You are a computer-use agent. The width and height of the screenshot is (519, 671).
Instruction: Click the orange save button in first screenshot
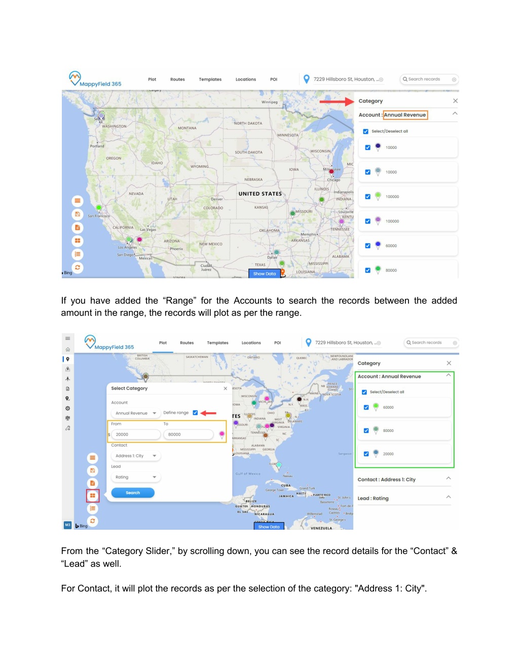[x=78, y=214]
